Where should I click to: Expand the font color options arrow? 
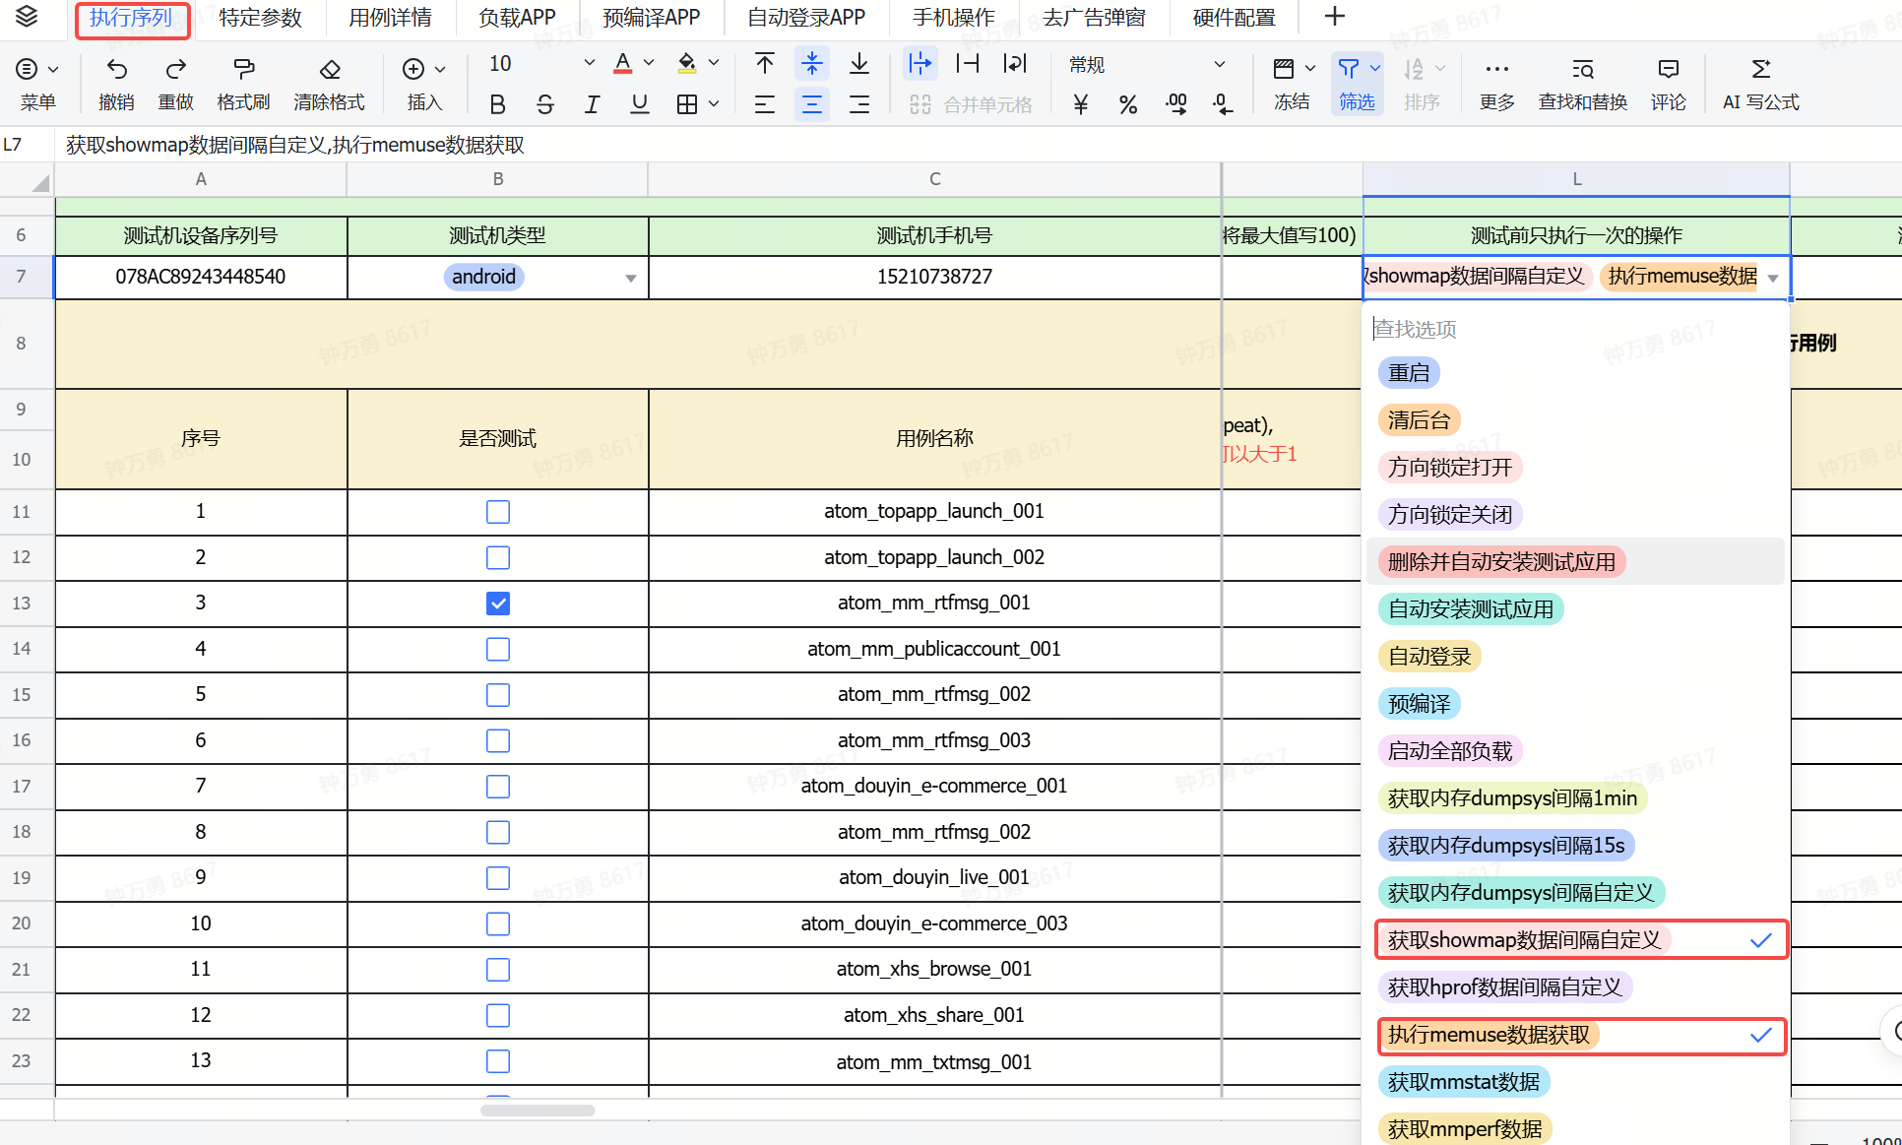click(649, 63)
